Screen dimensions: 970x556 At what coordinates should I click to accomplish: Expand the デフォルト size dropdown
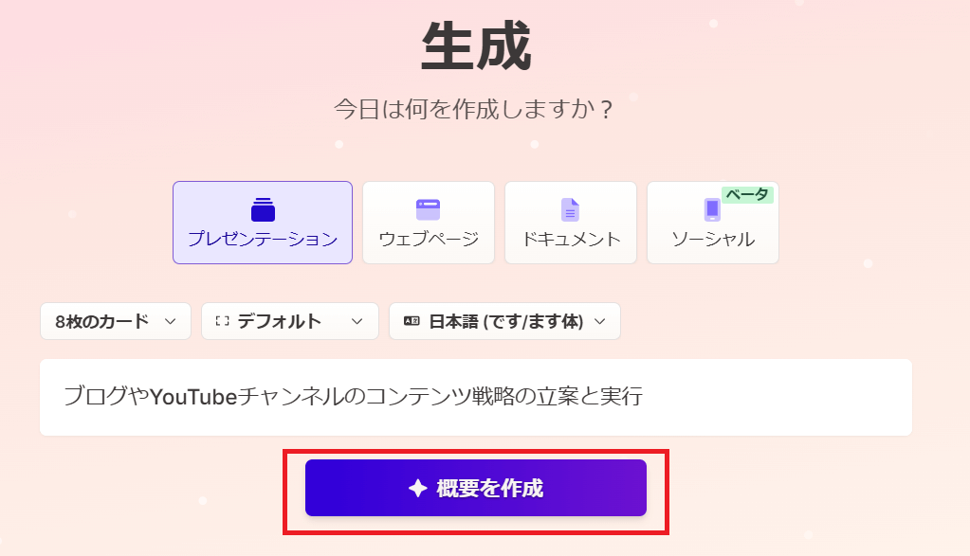click(x=289, y=321)
